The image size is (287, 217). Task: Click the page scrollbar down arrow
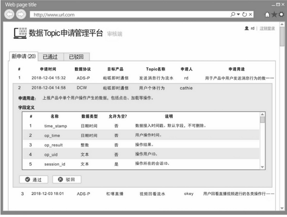[282, 208]
